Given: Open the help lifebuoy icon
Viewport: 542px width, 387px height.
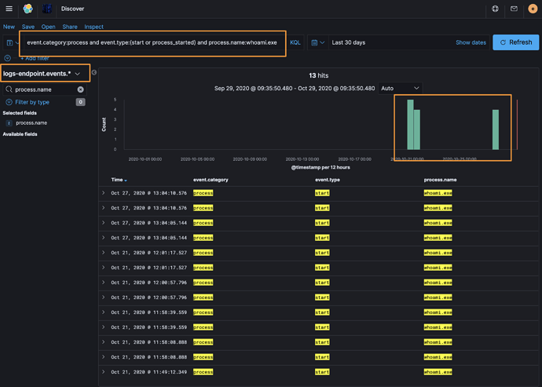Looking at the screenshot, I should 495,9.
